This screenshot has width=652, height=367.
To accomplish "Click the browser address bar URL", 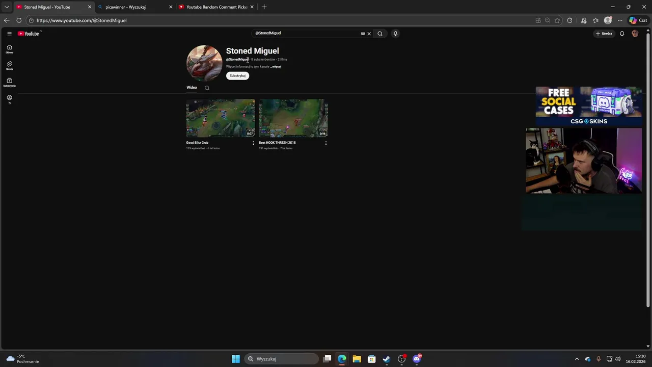I will 81,20.
